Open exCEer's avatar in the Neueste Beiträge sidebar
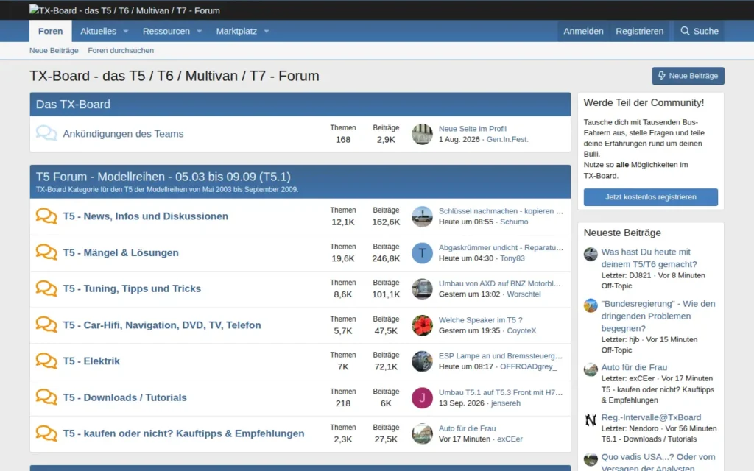The width and height of the screenshot is (754, 471). point(591,369)
